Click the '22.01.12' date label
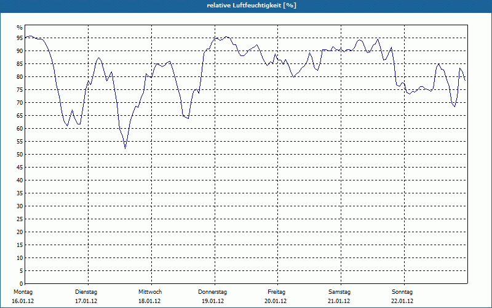This screenshot has height=308, width=492. 402,301
